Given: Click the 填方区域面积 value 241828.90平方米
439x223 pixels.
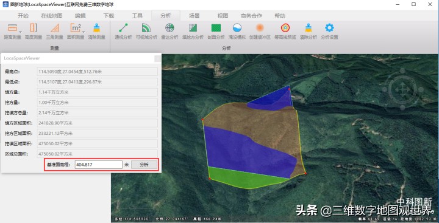Looking at the screenshot, I should (97, 123).
